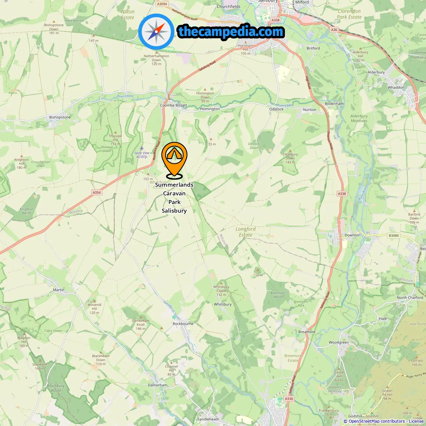Click the Longford Estate label

(246, 232)
